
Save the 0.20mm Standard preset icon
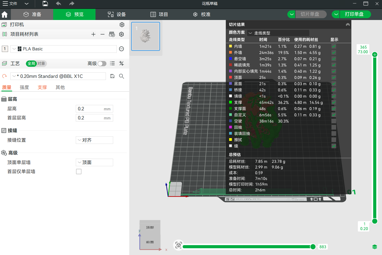(x=112, y=76)
